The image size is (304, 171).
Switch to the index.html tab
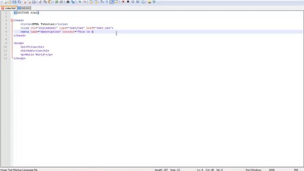(9, 8)
